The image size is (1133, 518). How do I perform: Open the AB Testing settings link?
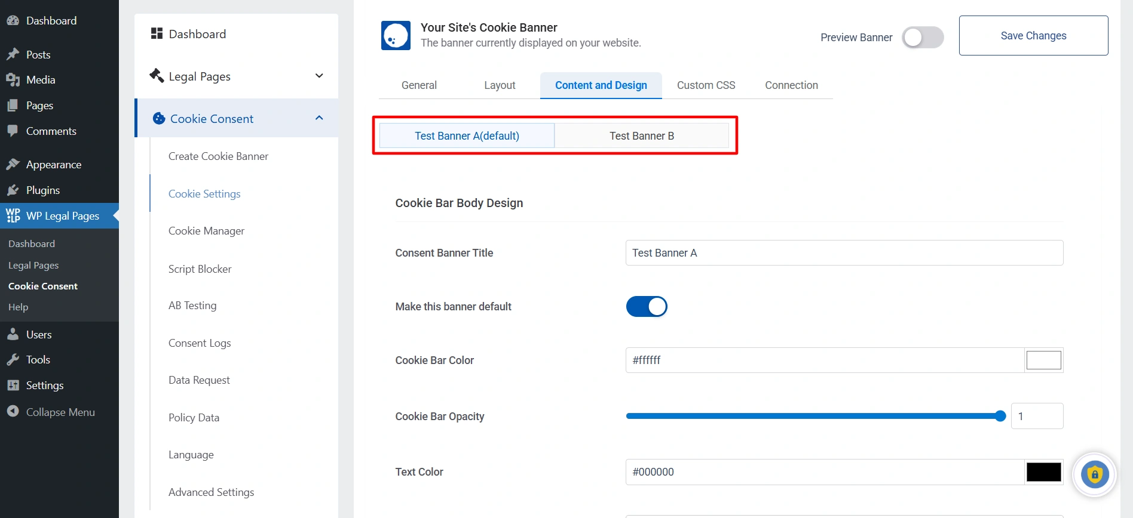[192, 306]
